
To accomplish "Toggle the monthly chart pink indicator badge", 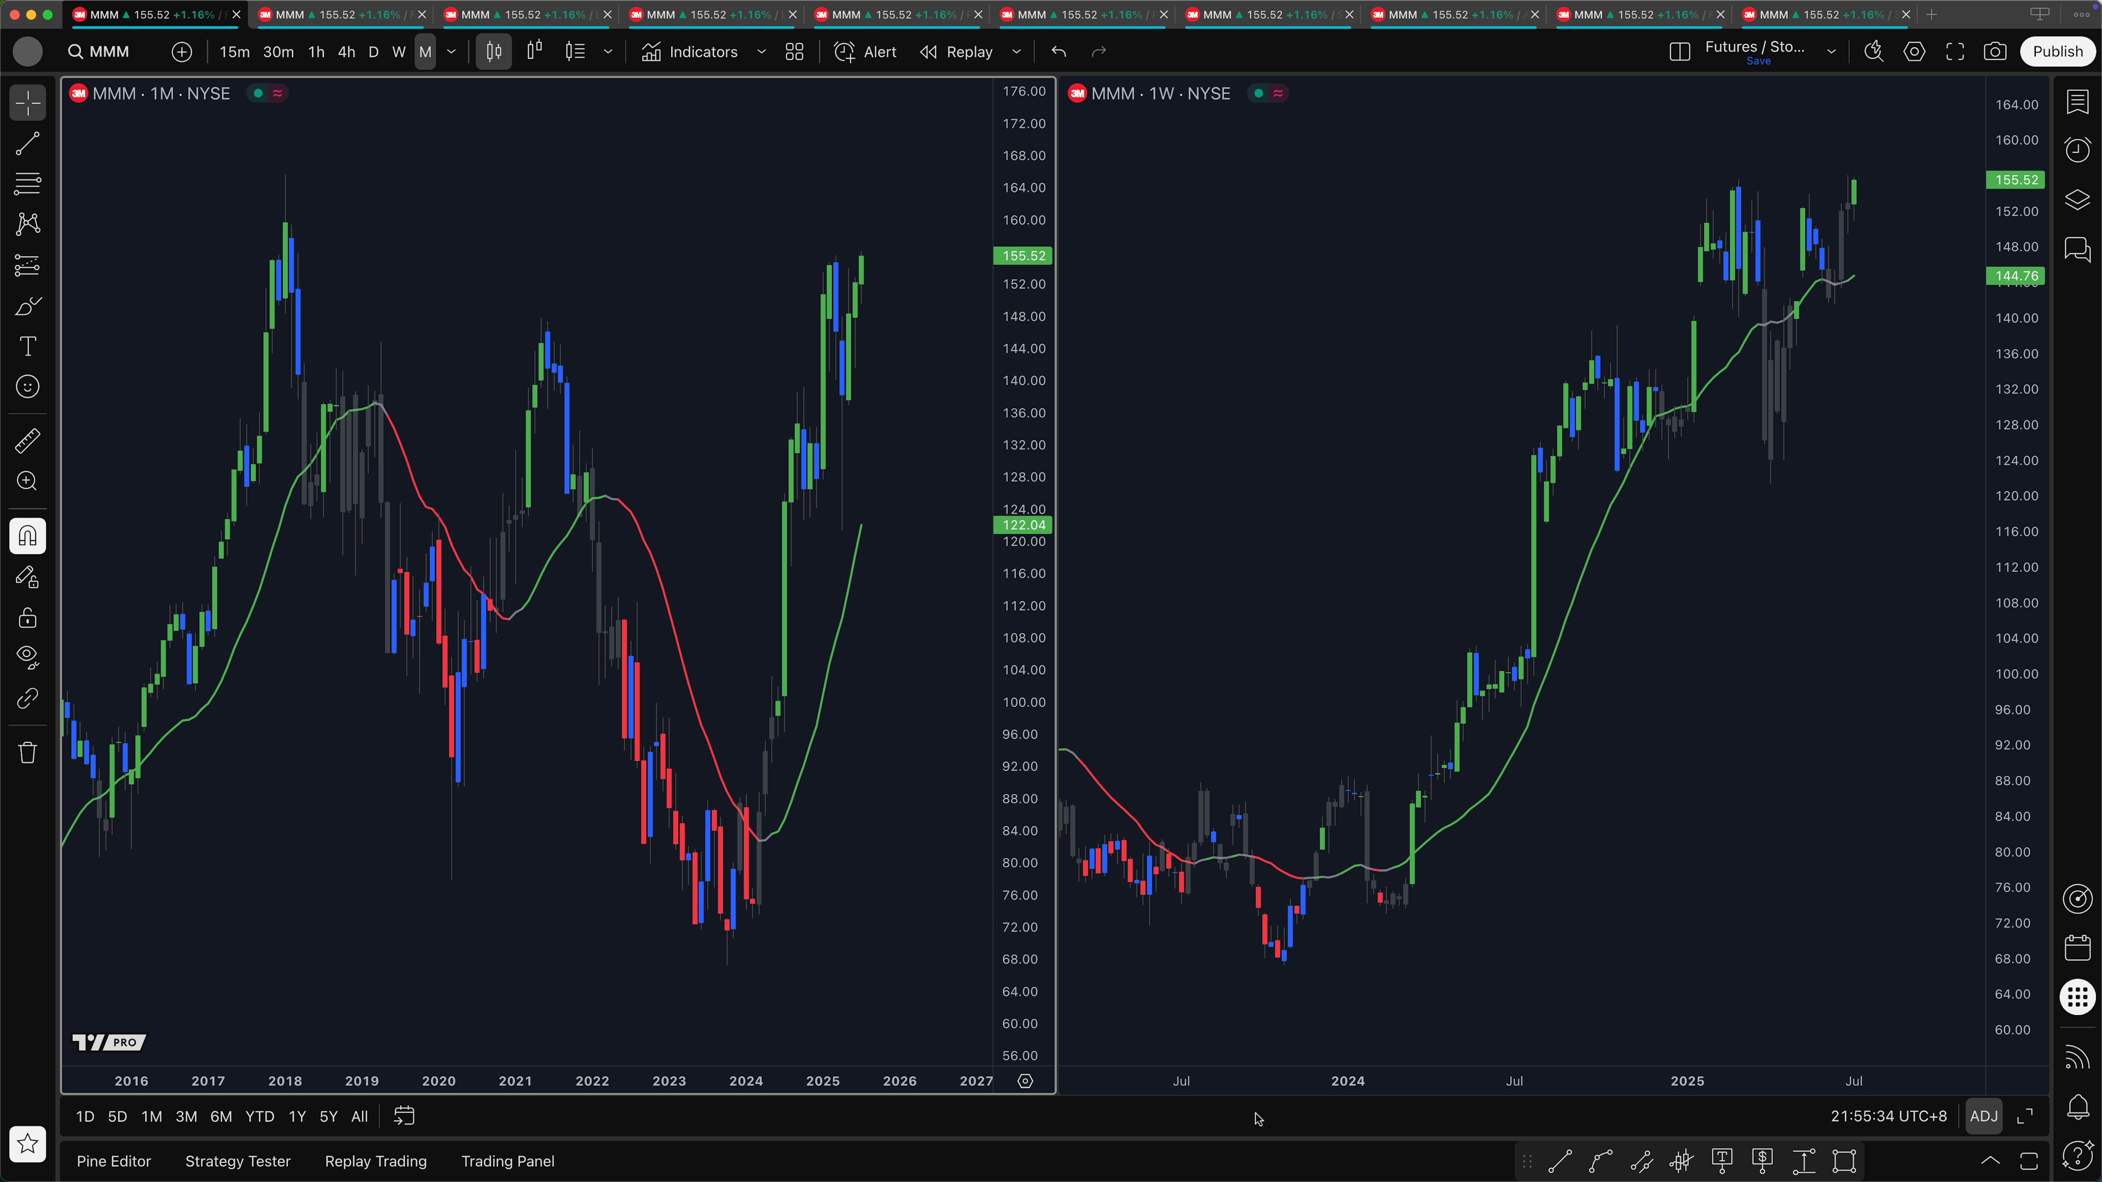I will [x=278, y=93].
